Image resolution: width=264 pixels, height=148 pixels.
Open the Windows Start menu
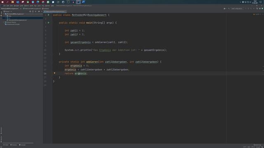[2, 2]
